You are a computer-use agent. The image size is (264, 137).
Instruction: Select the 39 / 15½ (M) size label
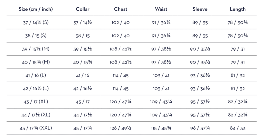click(36, 49)
